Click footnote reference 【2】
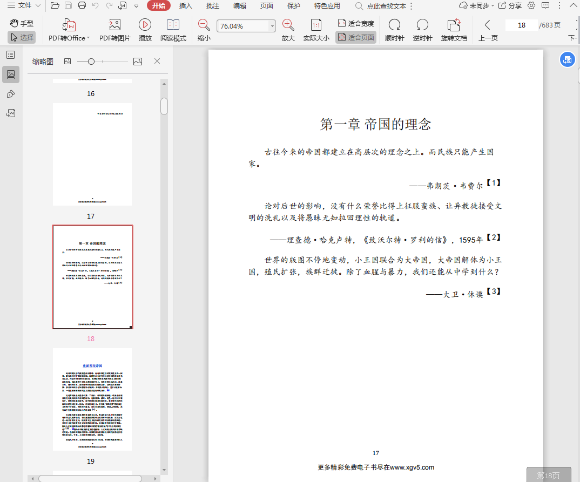 (493, 237)
